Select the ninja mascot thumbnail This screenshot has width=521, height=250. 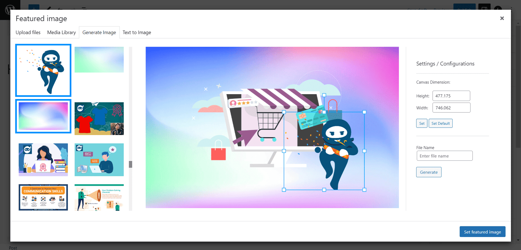[43, 70]
